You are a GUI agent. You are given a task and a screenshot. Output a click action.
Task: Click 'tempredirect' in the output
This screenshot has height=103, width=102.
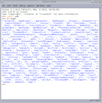click(33, 75)
